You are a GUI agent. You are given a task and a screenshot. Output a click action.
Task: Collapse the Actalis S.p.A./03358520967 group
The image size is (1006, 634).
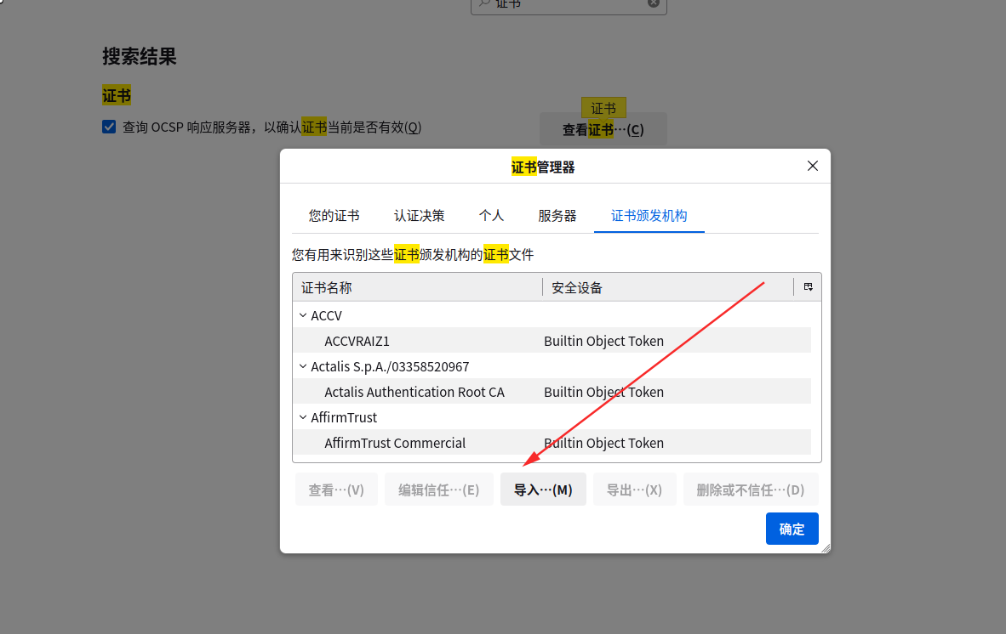click(x=303, y=366)
